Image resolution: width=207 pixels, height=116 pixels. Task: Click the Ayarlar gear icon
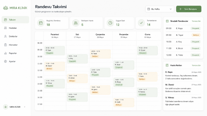5,61
